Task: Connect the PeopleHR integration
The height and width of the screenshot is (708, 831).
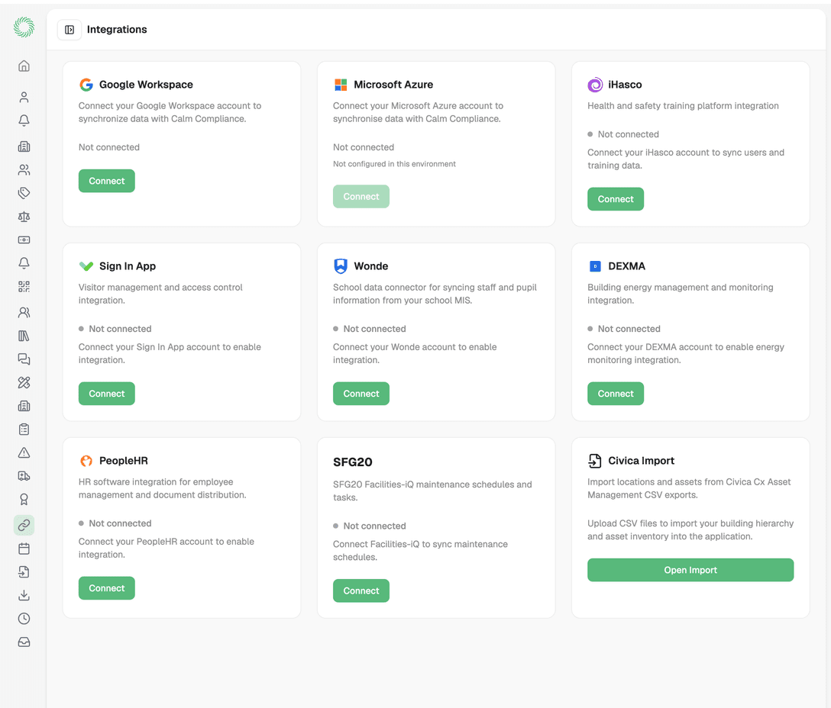Action: coord(106,588)
